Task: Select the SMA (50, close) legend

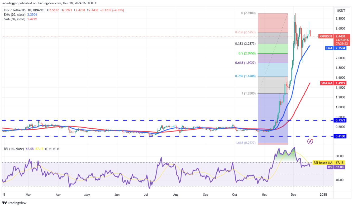Action: (15, 19)
